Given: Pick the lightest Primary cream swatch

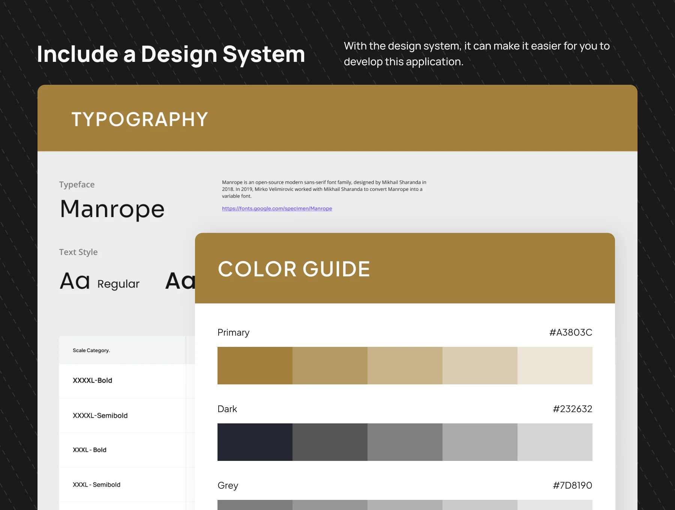Looking at the screenshot, I should pyautogui.click(x=555, y=366).
